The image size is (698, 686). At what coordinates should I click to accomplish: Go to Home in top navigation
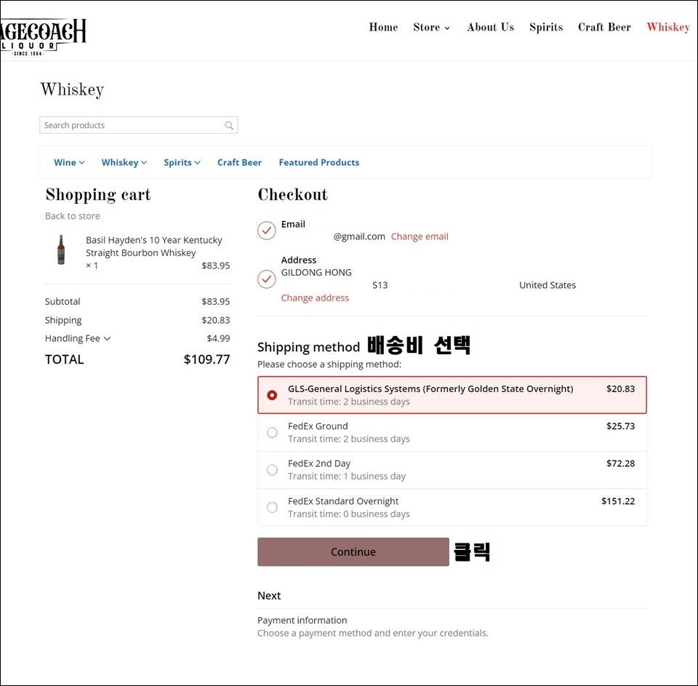383,28
